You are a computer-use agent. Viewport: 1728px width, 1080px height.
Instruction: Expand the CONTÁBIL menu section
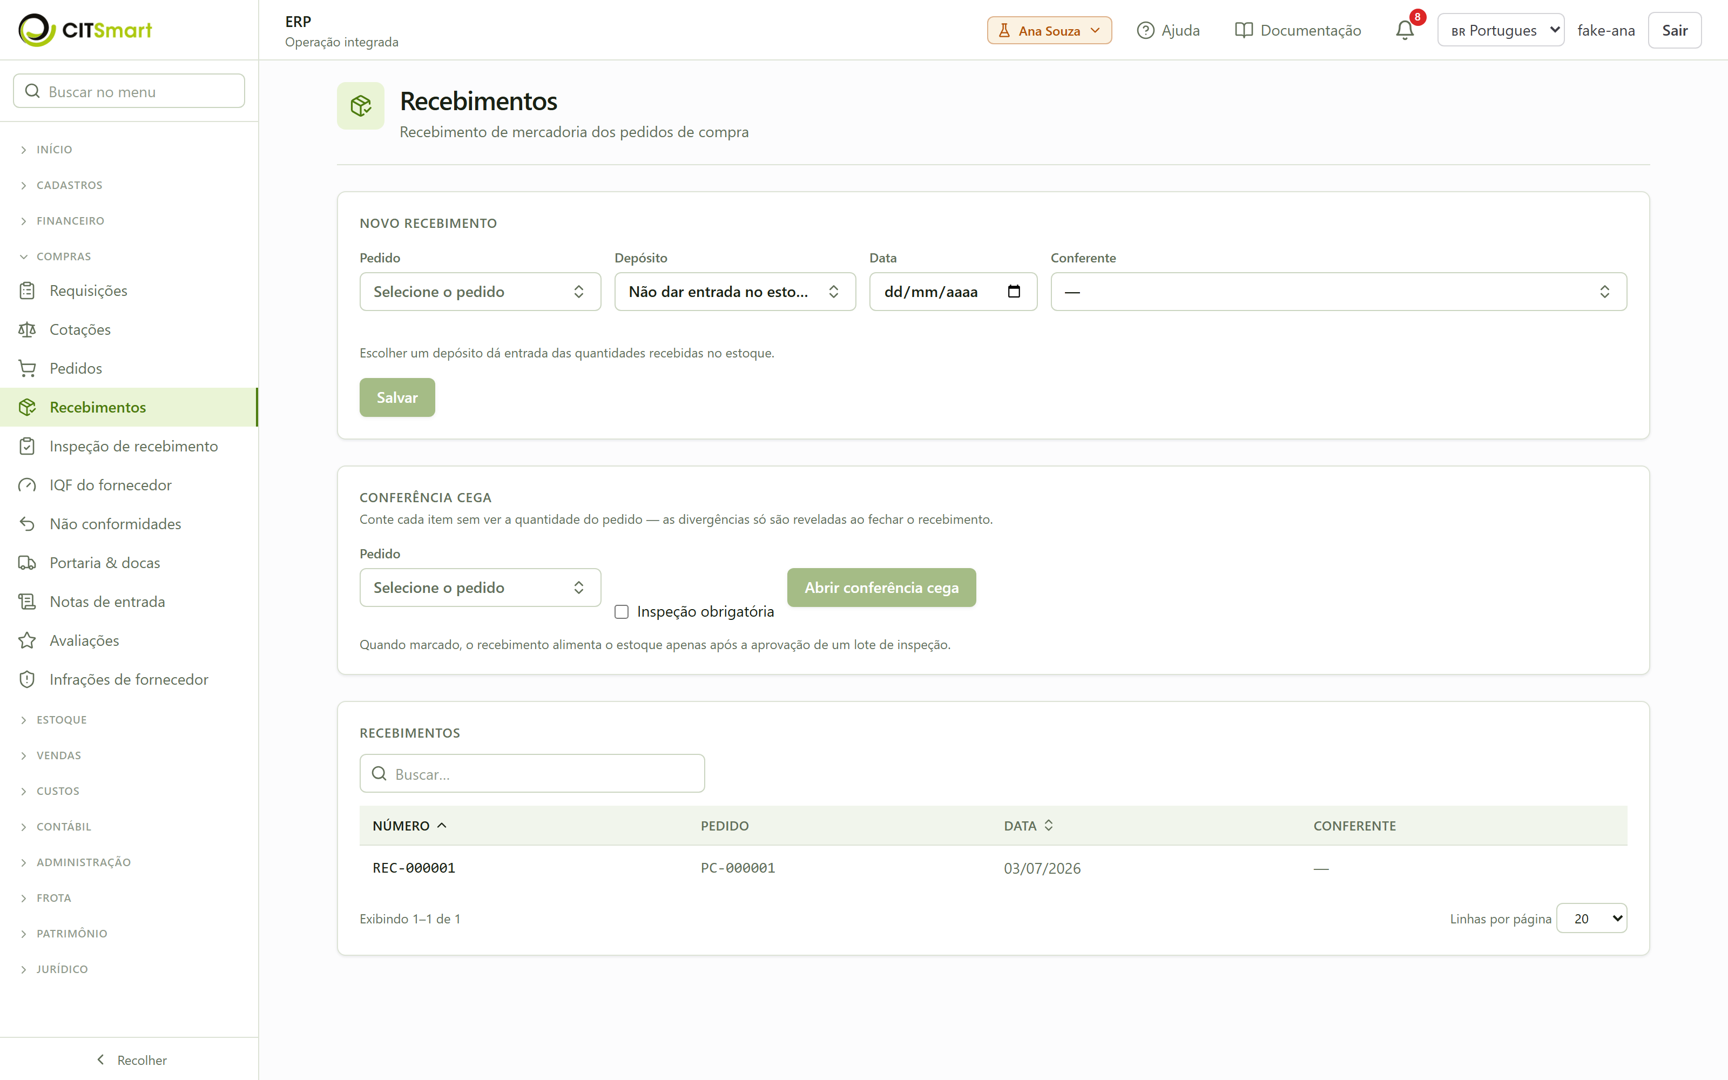coord(64,827)
